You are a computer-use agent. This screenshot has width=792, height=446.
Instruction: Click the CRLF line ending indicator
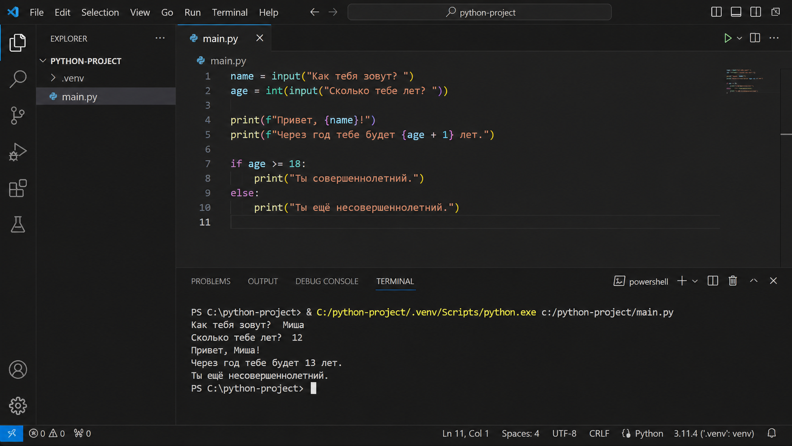click(599, 433)
